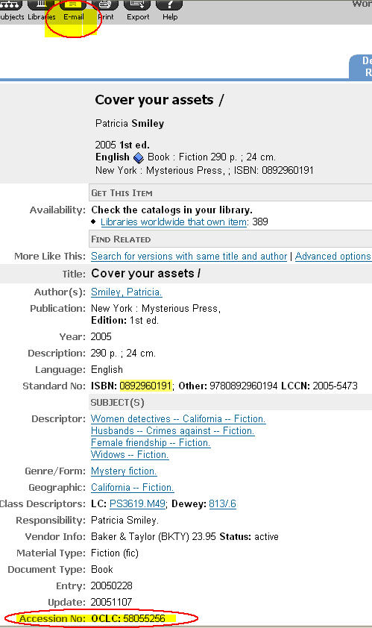Open the Mystery fiction genre link

click(124, 471)
